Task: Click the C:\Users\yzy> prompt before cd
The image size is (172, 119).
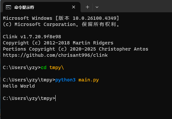Action: (22, 67)
